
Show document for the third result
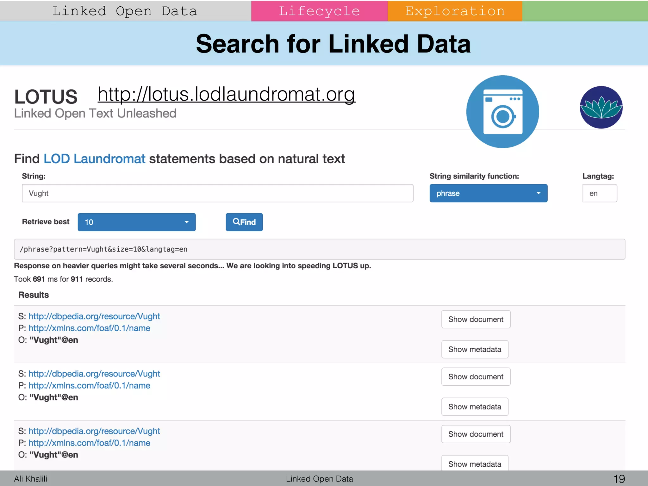tap(476, 434)
